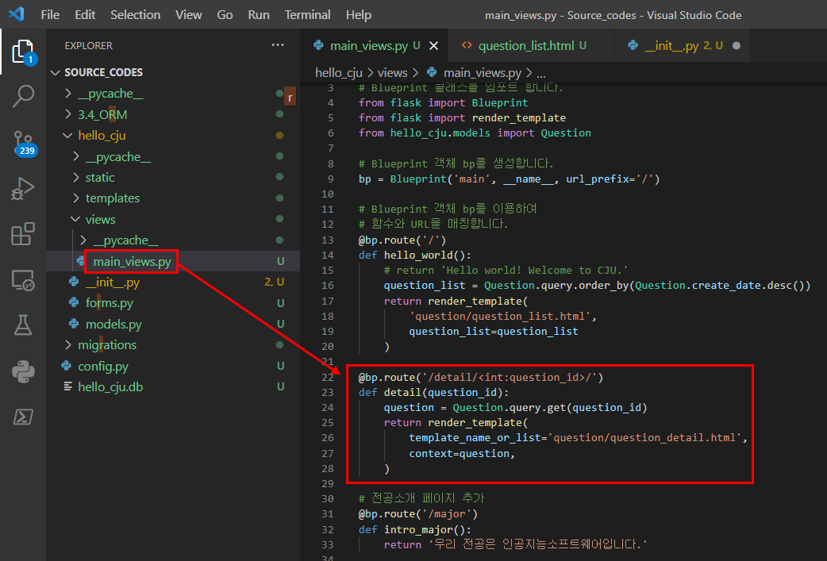Click line number 22 in gutter
Image resolution: width=827 pixels, height=561 pixels.
tap(328, 377)
